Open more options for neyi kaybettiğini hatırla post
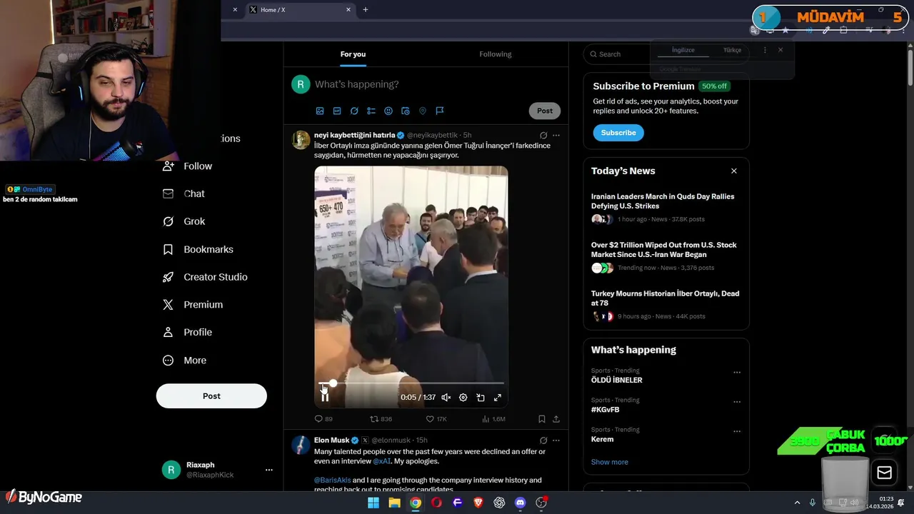Screen dimensions: 914x514 pyautogui.click(x=556, y=135)
